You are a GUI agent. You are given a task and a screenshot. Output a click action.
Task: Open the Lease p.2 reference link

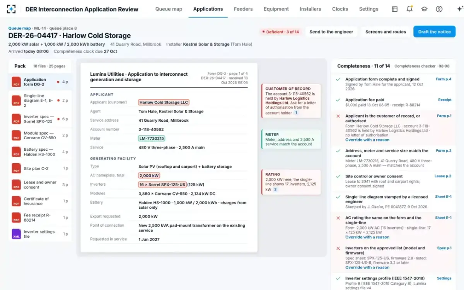(x=443, y=176)
